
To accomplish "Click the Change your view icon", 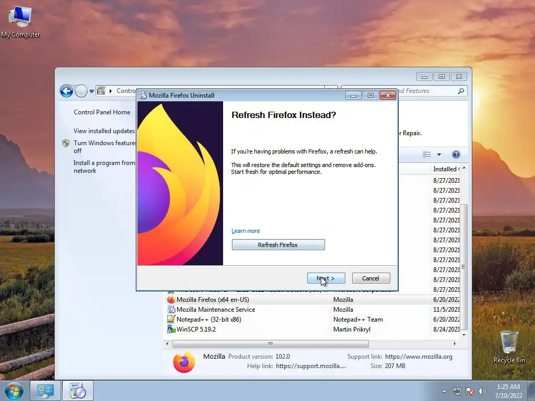I will (426, 155).
